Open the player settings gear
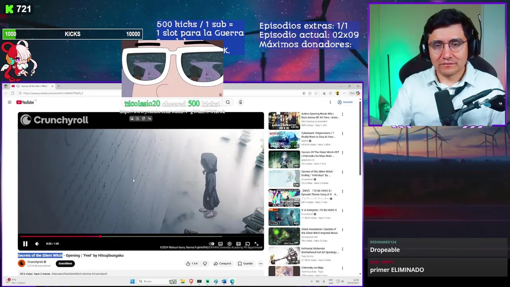The width and height of the screenshot is (510, 287). 229,244
